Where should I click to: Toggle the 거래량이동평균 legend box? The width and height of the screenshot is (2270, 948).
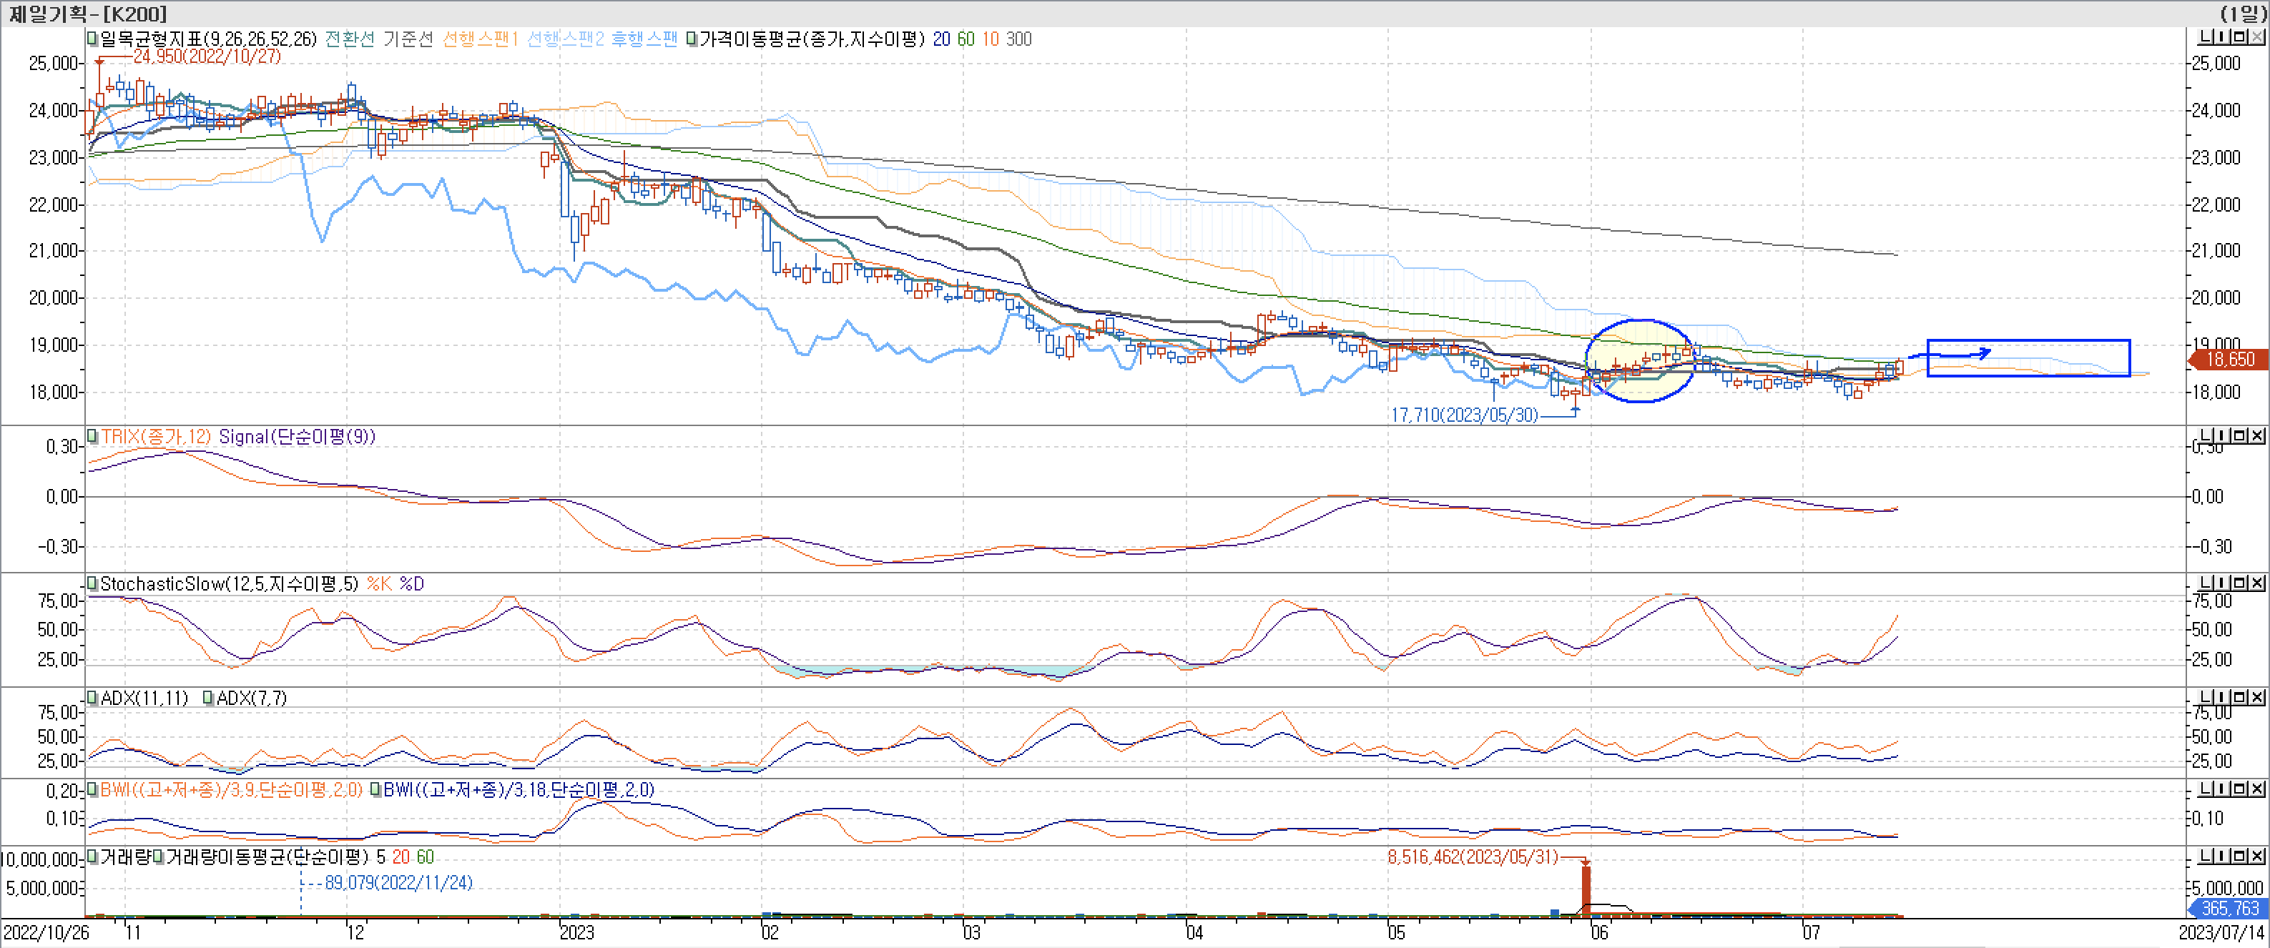(159, 857)
